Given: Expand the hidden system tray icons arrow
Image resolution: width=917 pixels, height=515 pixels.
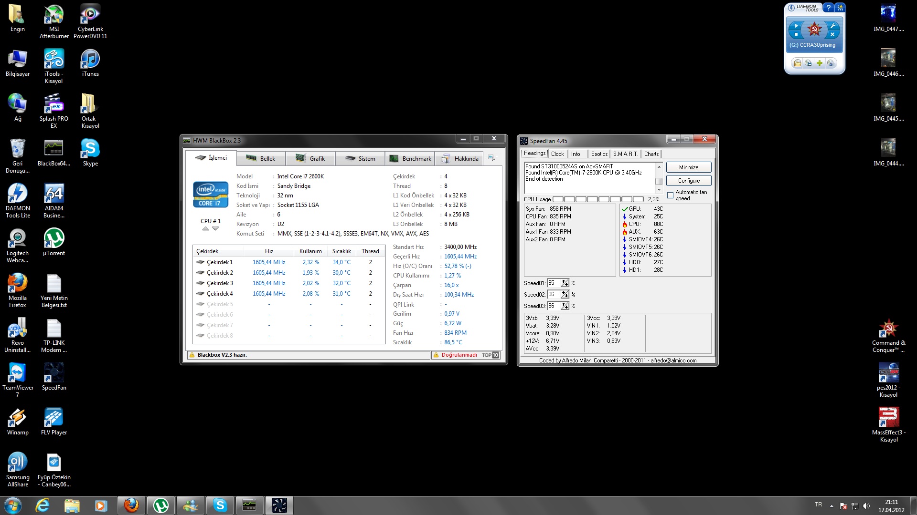Looking at the screenshot, I should (832, 506).
